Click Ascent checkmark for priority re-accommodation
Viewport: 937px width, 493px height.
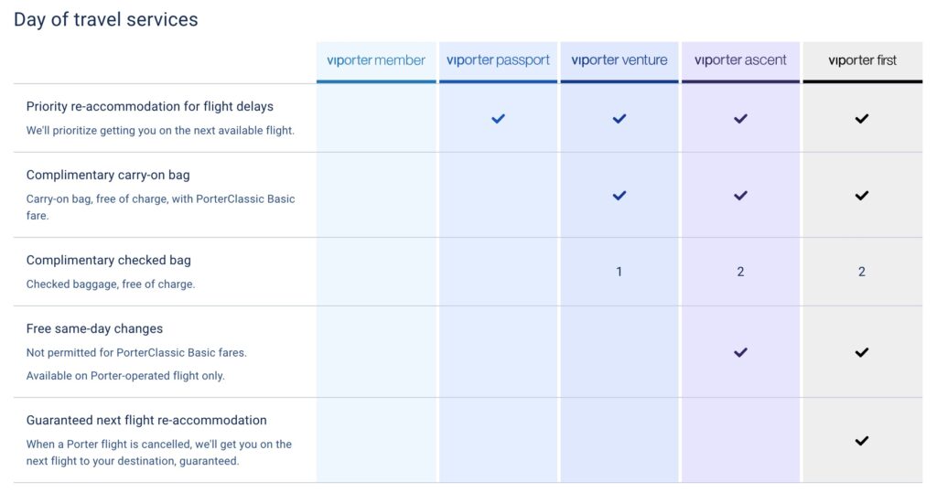coord(740,119)
